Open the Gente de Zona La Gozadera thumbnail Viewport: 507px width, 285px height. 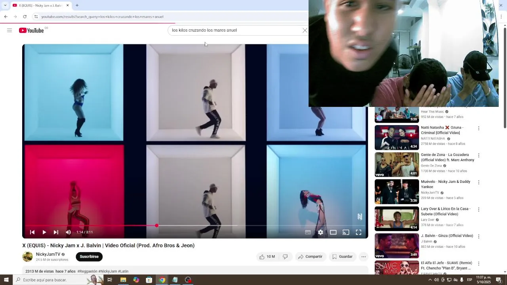[396, 164]
